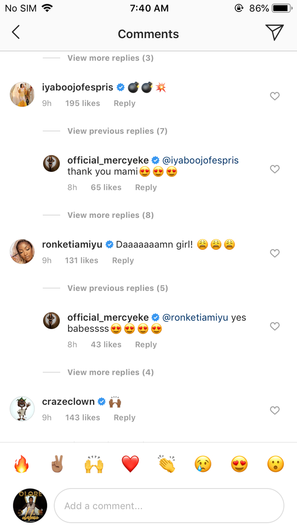Viewport: 297px width, 529px height.
Task: Focus the Add a comment field
Action: coord(169,506)
